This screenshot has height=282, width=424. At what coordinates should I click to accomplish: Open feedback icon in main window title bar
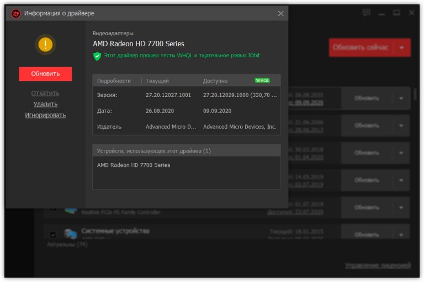367,13
